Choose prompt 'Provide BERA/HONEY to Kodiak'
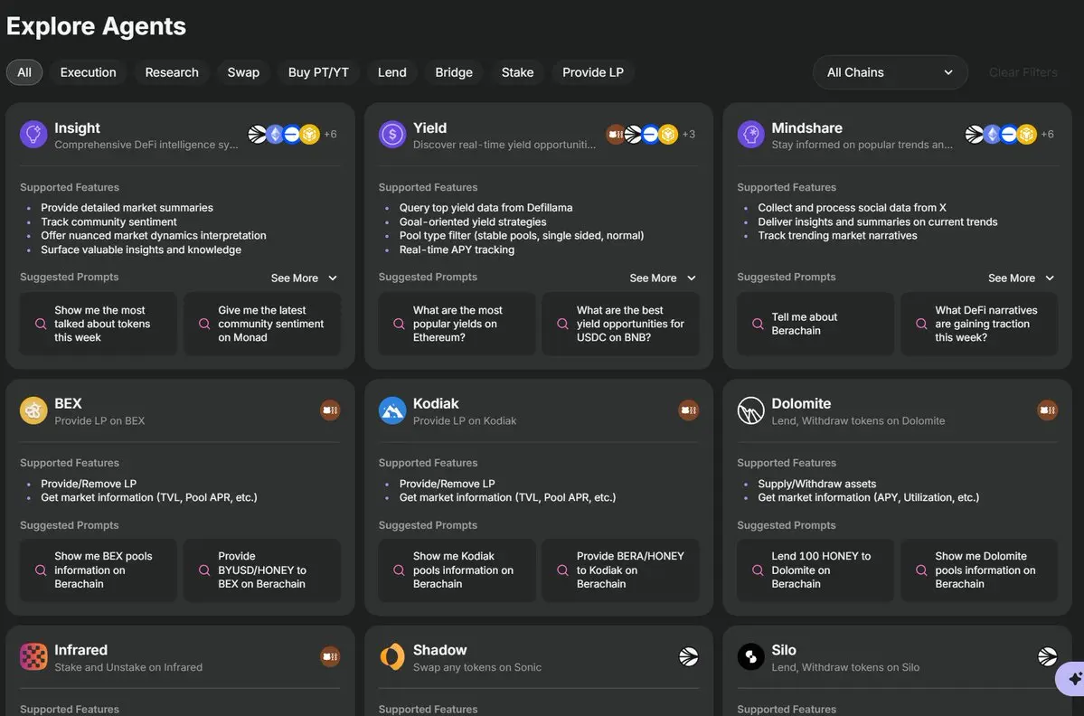This screenshot has height=716, width=1084. pos(621,570)
